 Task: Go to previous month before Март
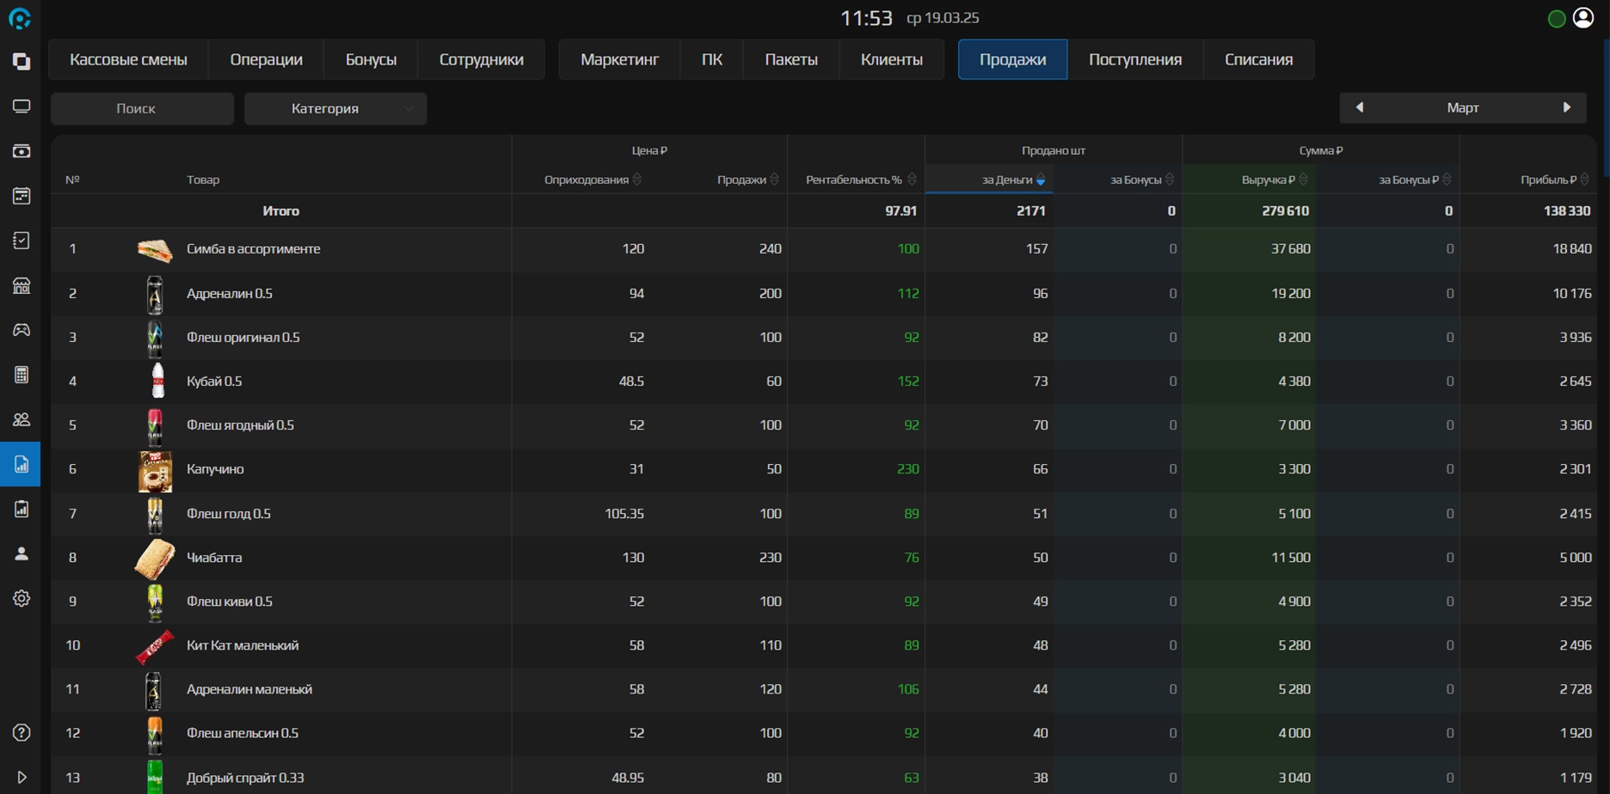pos(1360,107)
